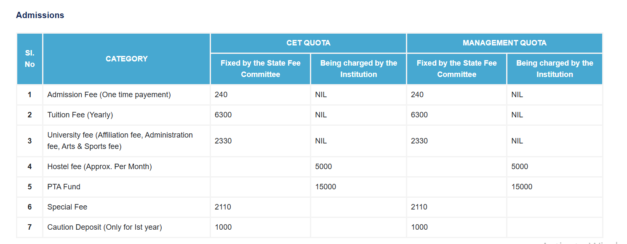Click Management quota PTA Fund 15000 value

pos(522,187)
